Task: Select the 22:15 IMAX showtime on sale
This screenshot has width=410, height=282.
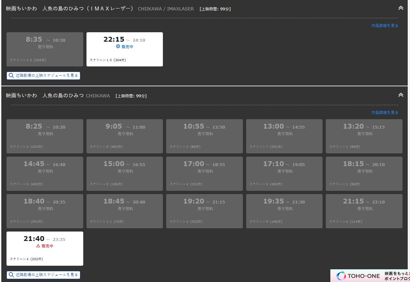Action: (125, 49)
